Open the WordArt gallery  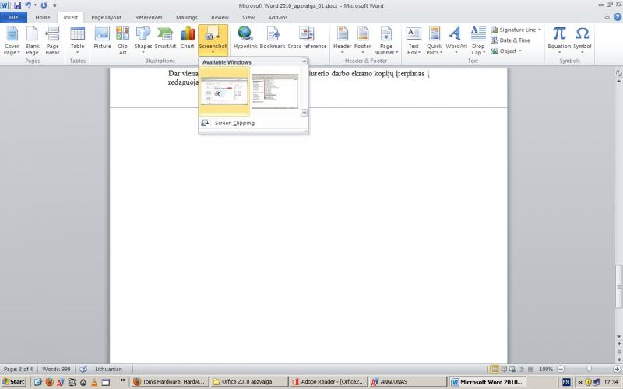456,41
